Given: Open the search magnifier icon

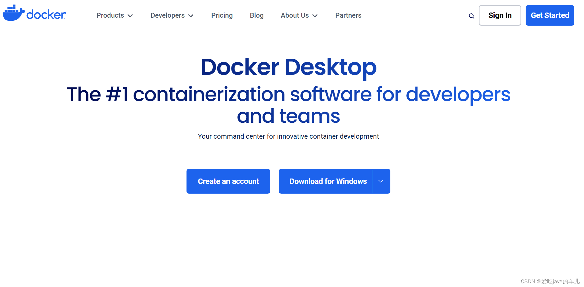Looking at the screenshot, I should tap(472, 16).
